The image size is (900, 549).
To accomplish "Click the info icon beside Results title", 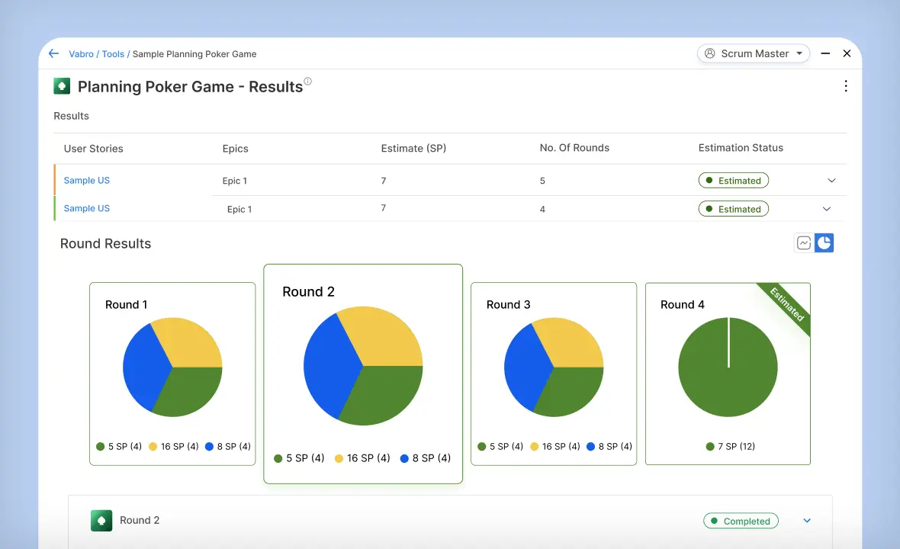I will [x=308, y=82].
